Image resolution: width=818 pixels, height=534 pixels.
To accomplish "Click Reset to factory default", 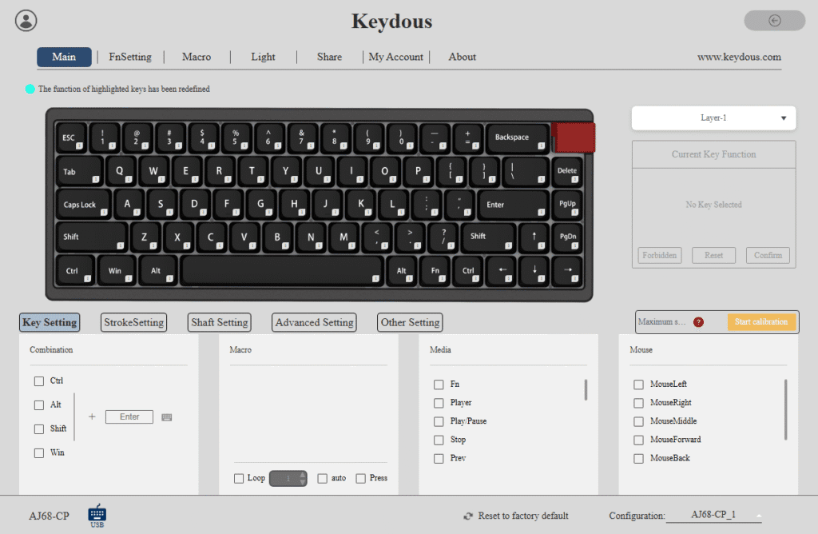I will (523, 516).
